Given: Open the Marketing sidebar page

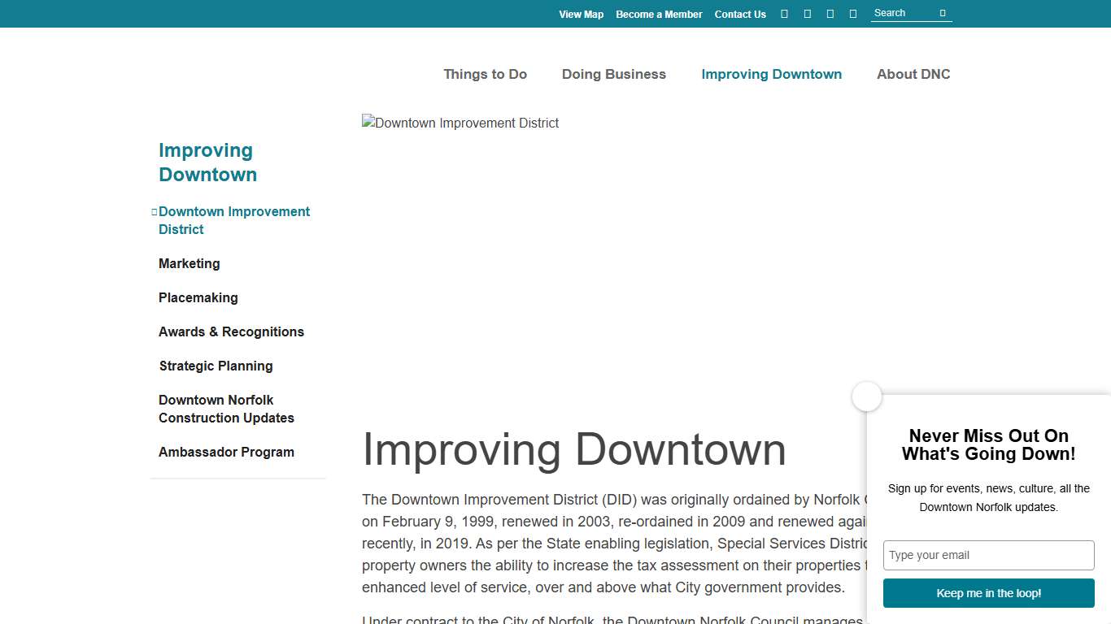Looking at the screenshot, I should (189, 263).
